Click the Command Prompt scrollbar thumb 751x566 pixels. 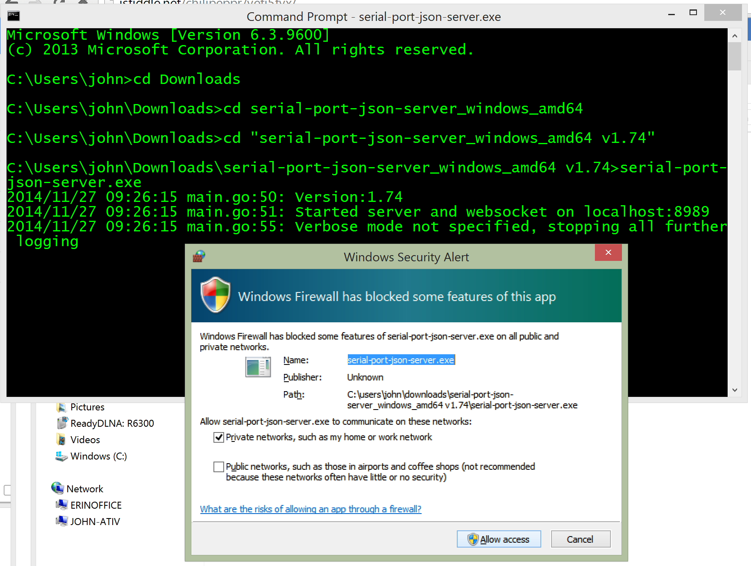[x=735, y=57]
